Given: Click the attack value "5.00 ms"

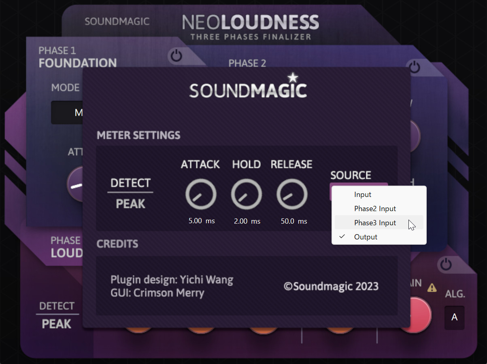Looking at the screenshot, I should point(202,221).
